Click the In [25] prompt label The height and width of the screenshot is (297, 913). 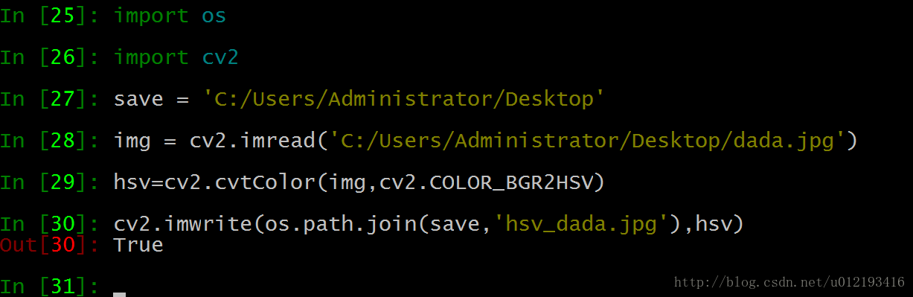click(49, 16)
